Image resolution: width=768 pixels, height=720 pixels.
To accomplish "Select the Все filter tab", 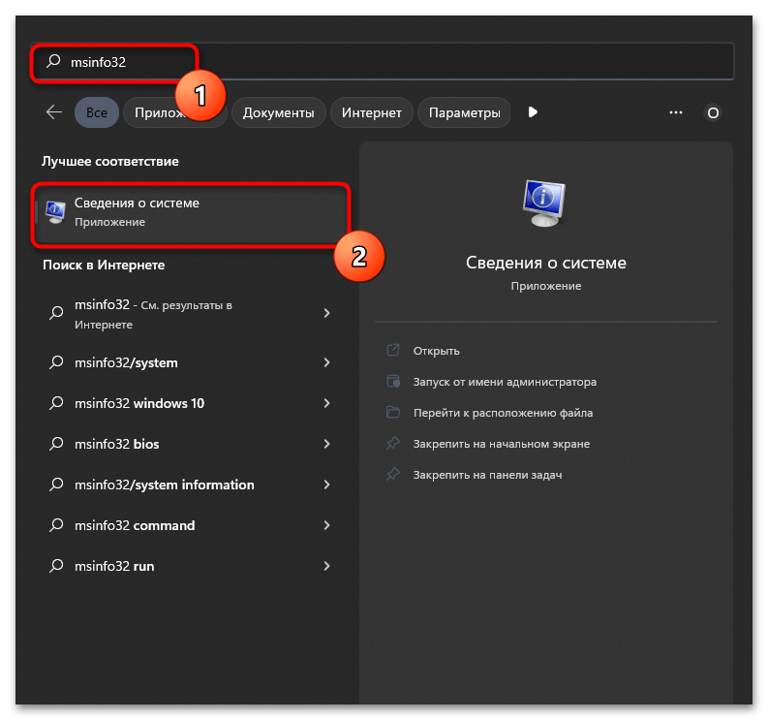I will (97, 112).
